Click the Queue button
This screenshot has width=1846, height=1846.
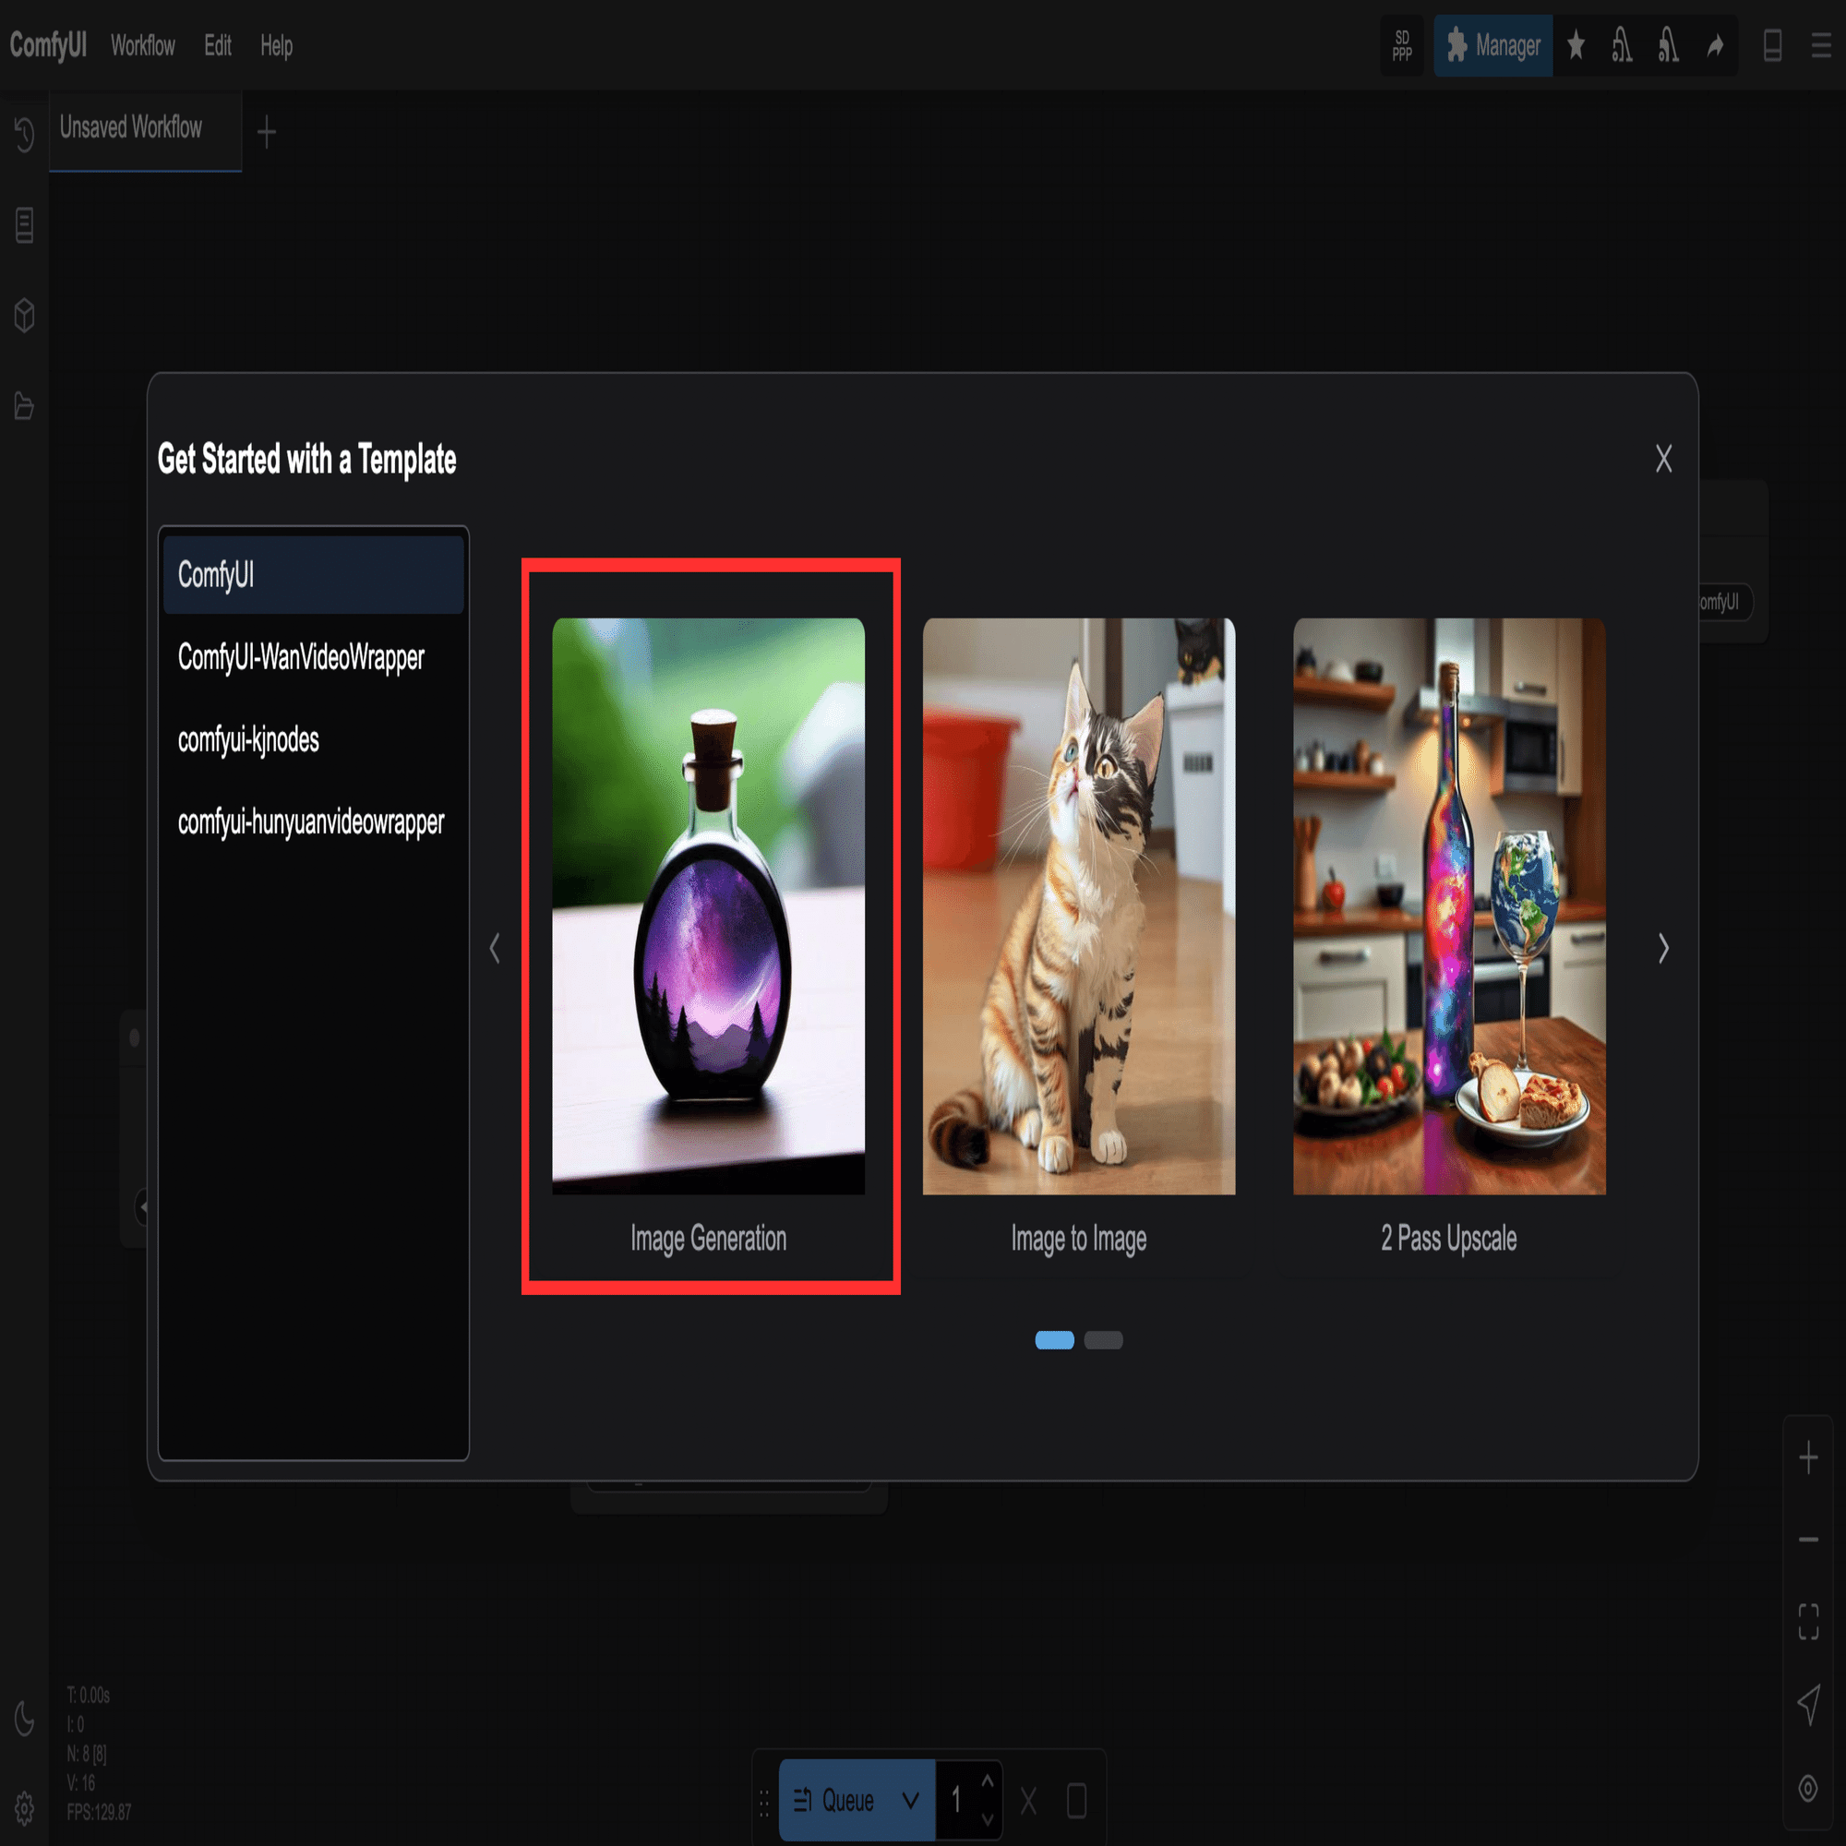[x=834, y=1800]
